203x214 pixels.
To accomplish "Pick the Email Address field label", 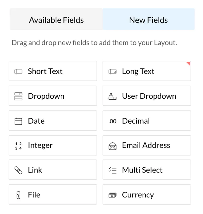I will click(x=146, y=145).
